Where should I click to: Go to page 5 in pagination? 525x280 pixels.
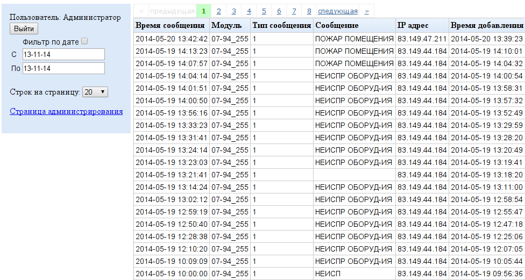(264, 11)
